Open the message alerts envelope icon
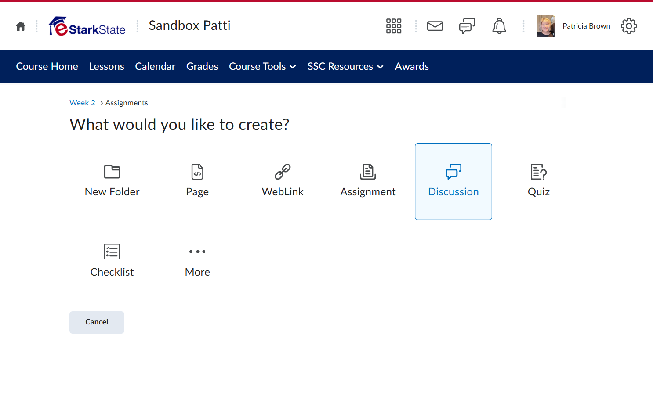 [x=435, y=26]
